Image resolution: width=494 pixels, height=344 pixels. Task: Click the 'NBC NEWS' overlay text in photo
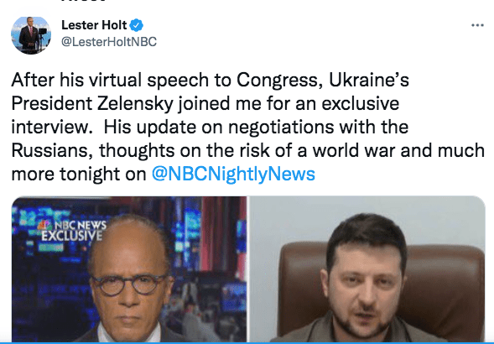pos(80,225)
